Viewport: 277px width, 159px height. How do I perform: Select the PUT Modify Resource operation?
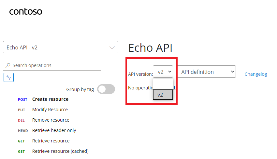pos(43,110)
